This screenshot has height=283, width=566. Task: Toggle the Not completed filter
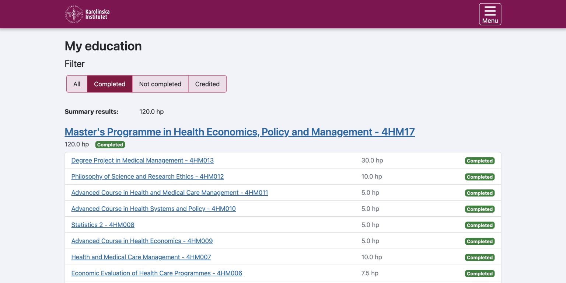pos(160,84)
